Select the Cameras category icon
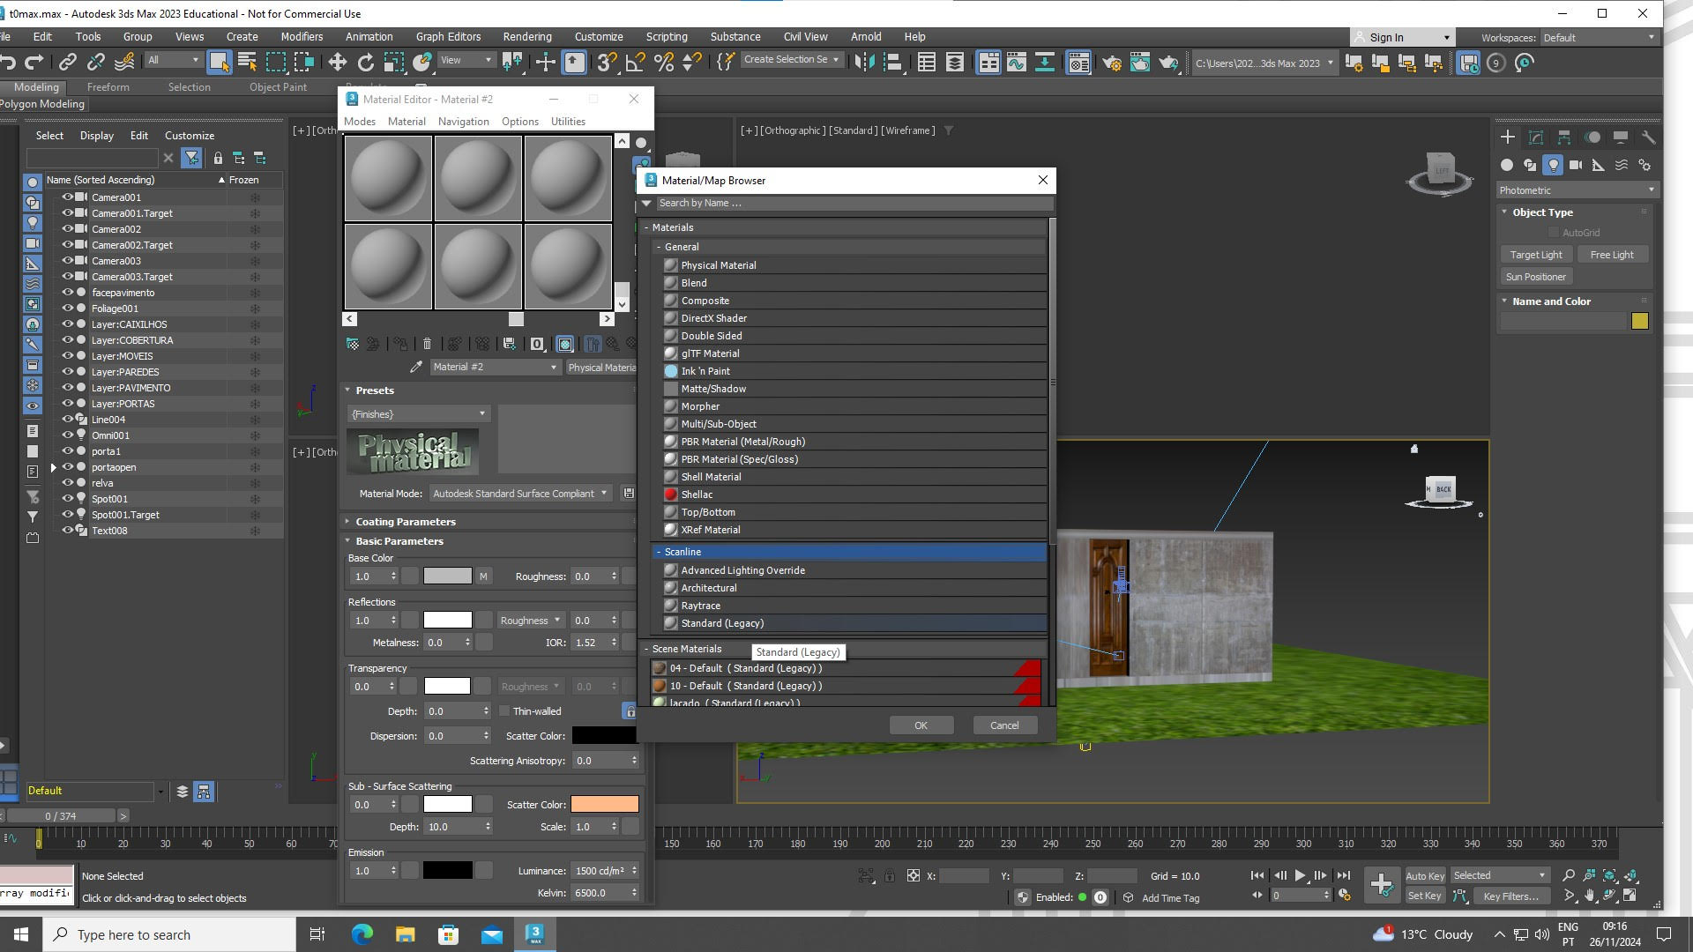The image size is (1693, 952). click(x=1576, y=165)
